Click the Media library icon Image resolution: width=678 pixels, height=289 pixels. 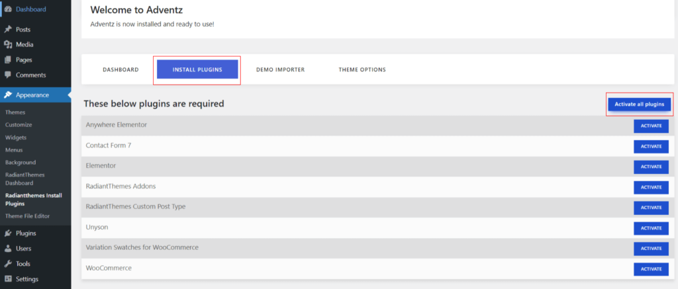(x=8, y=45)
